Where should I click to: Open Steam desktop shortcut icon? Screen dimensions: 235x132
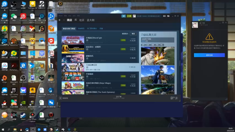point(23,116)
